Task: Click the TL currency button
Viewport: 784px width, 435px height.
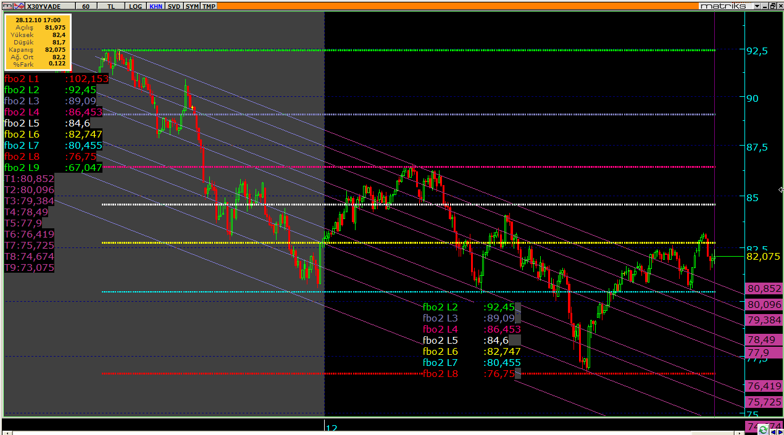Action: (111, 6)
